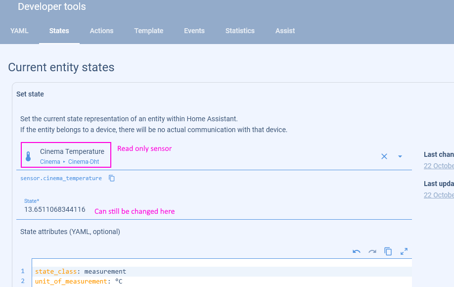
Task: Switch to the Statistics tab
Action: (240, 31)
